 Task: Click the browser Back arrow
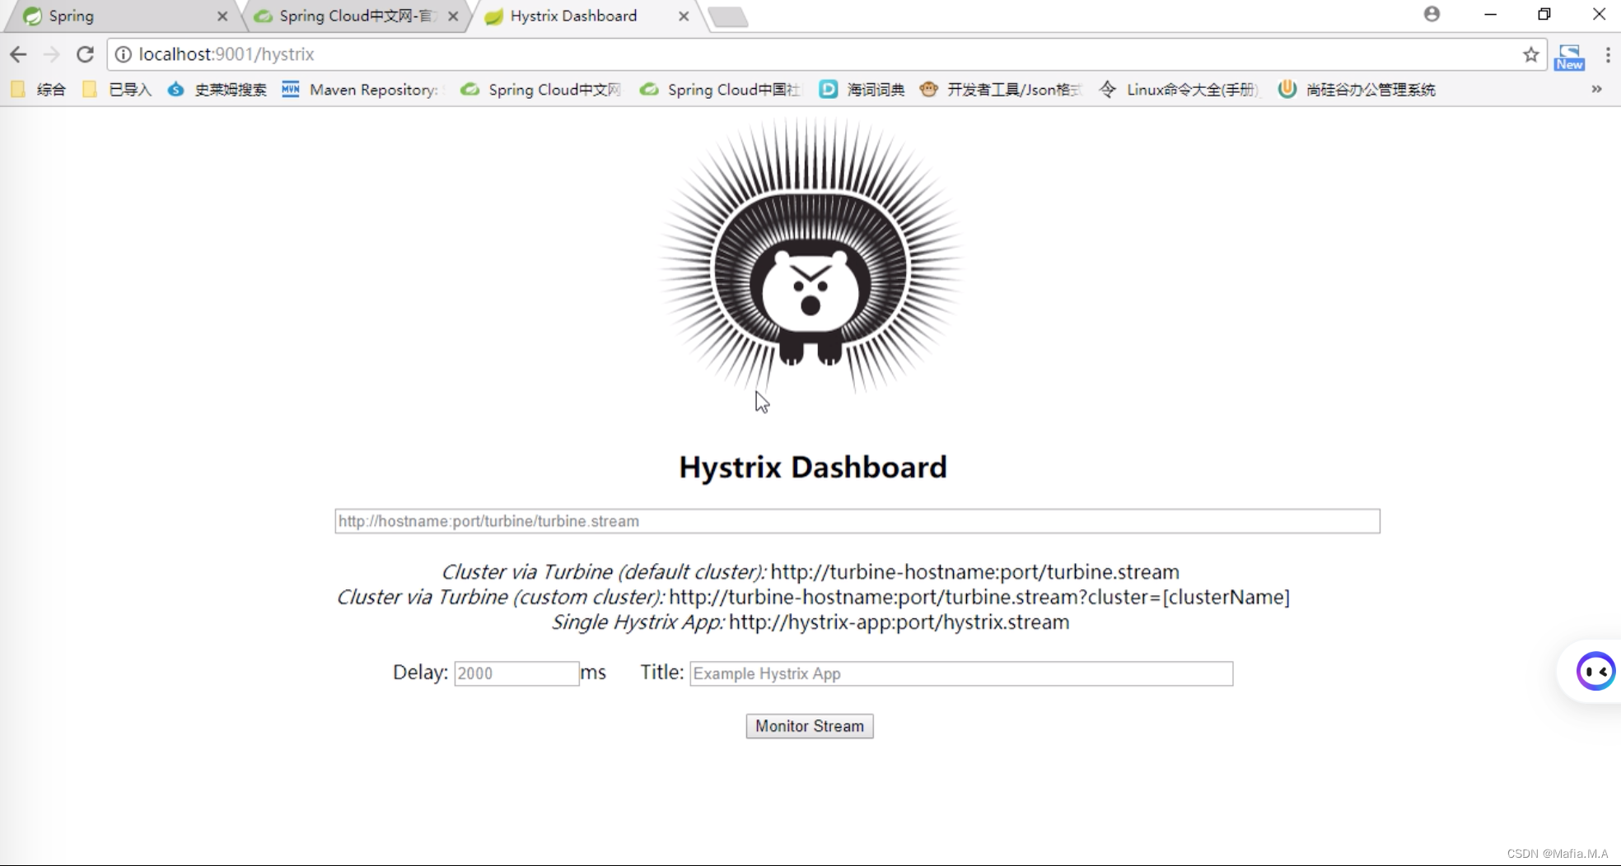(x=18, y=54)
